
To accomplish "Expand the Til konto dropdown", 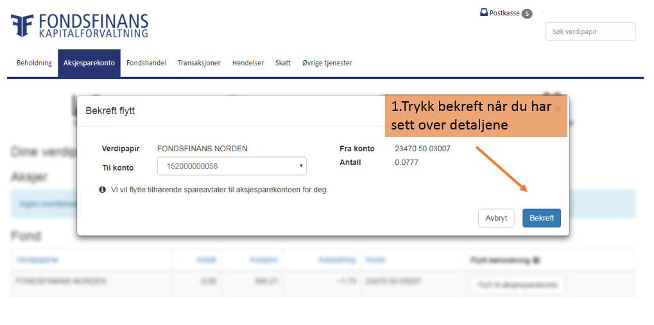I will click(232, 166).
